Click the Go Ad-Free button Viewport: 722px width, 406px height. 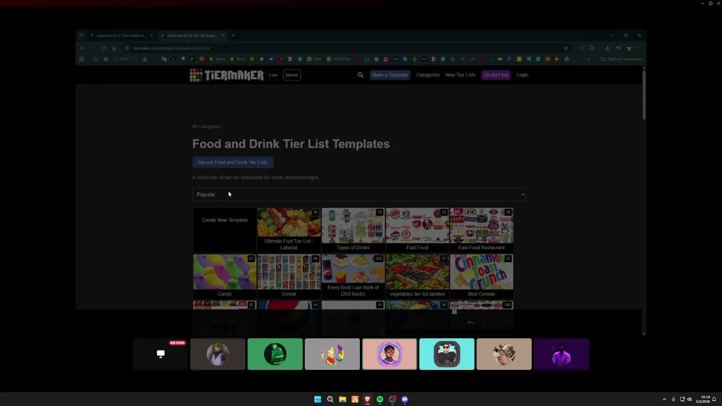point(496,75)
